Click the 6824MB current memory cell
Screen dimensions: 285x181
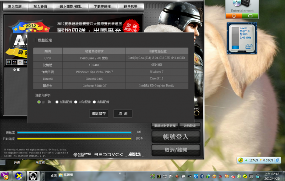[157, 65]
